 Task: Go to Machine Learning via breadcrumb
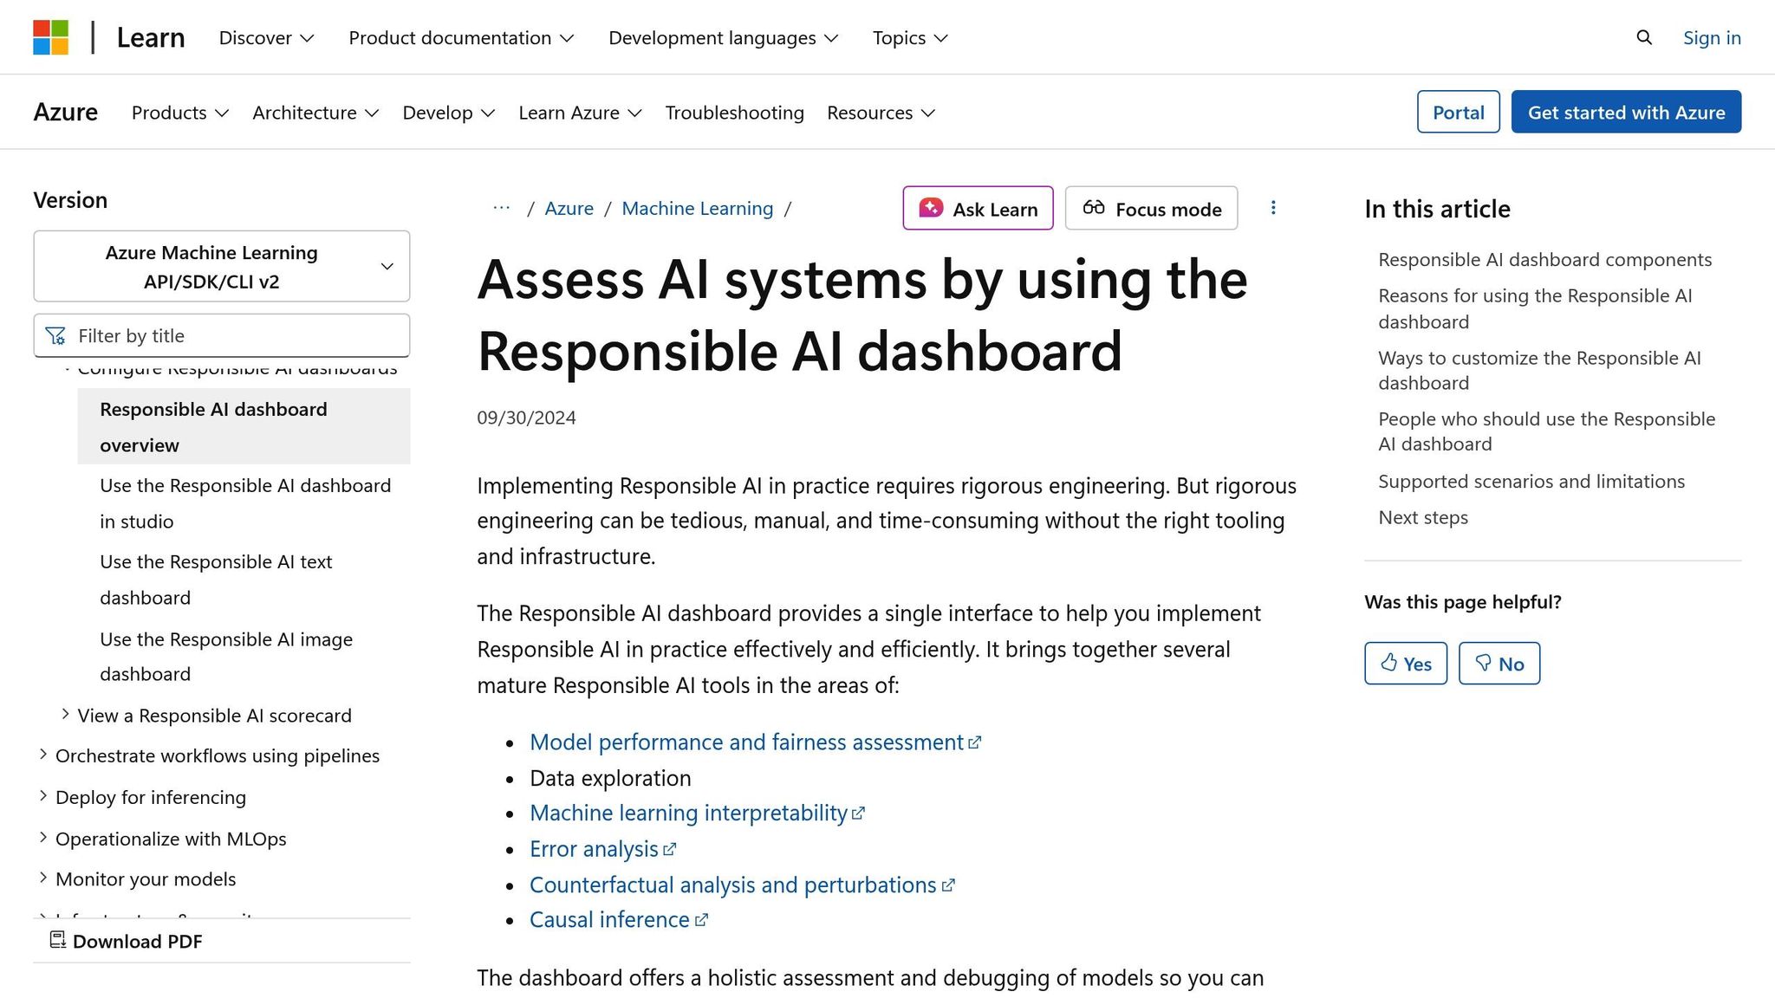[697, 208]
